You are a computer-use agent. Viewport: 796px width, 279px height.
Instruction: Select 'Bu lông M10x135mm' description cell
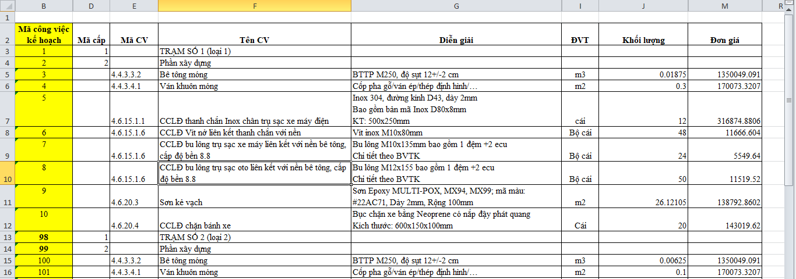click(x=456, y=150)
